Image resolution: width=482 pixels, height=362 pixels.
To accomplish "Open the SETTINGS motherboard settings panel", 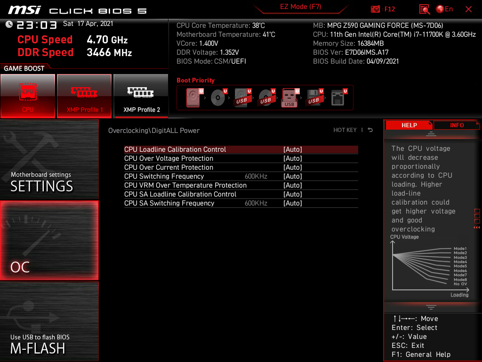I will click(49, 159).
